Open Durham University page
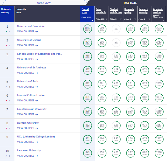This screenshot has width=167, height=161. tap(28, 123)
